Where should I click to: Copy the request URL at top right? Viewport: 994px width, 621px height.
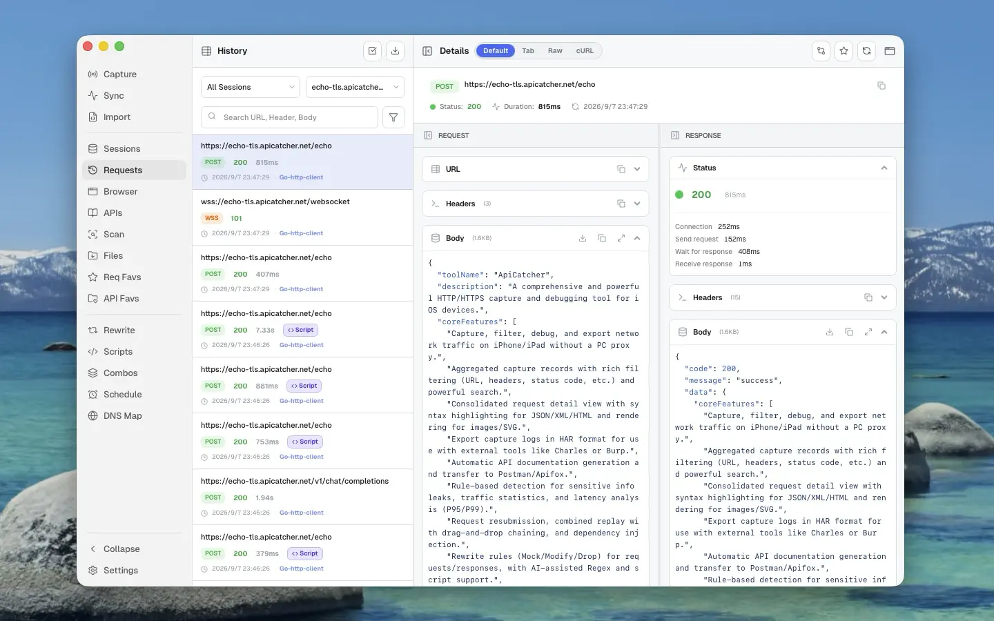point(881,86)
